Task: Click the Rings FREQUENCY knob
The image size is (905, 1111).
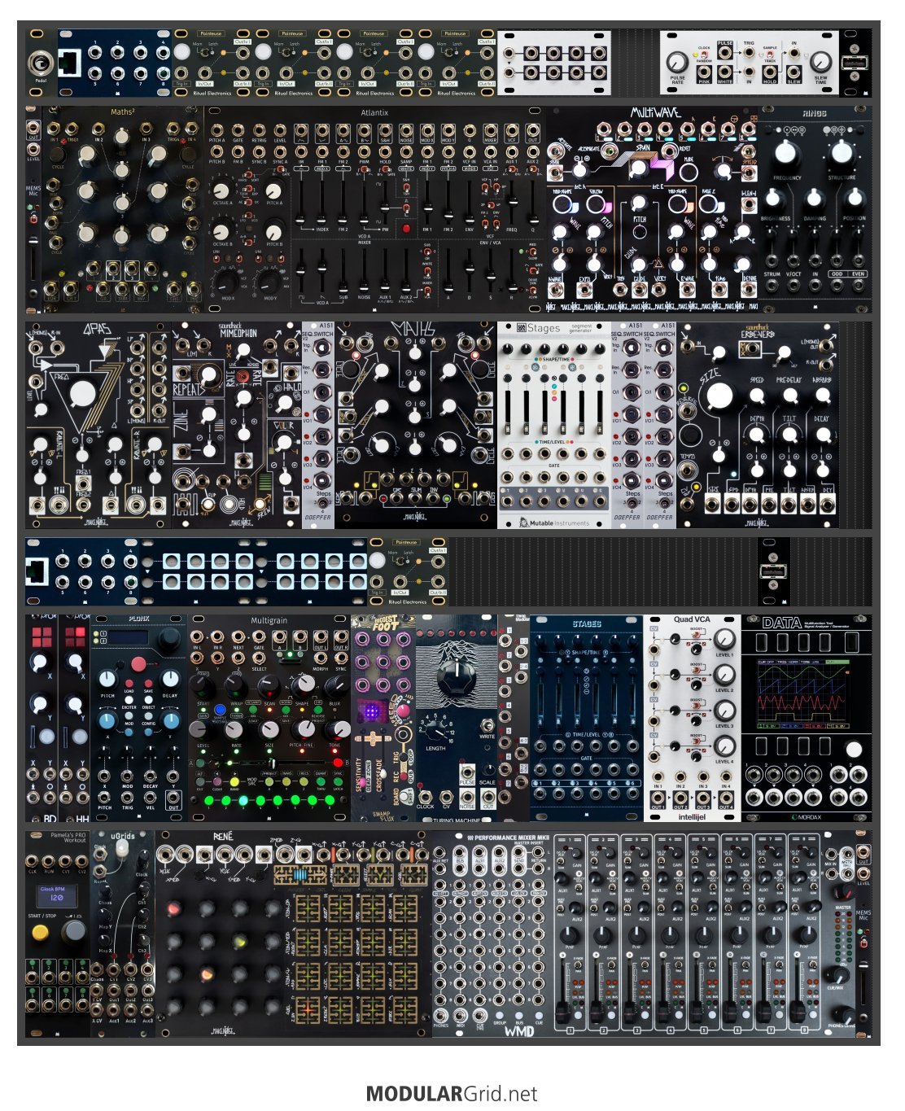Action: (x=786, y=151)
